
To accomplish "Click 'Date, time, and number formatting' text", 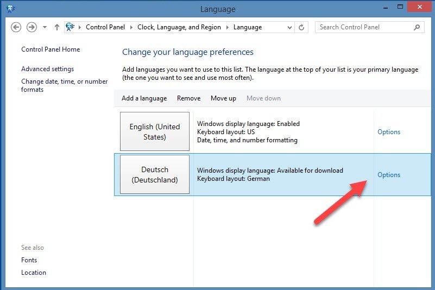I will [x=247, y=140].
